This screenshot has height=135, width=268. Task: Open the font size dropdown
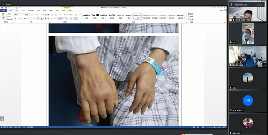pos(30,15)
